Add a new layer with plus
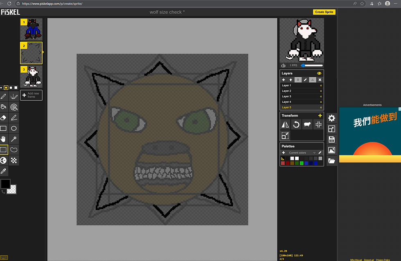The image size is (401, 261). (x=283, y=80)
